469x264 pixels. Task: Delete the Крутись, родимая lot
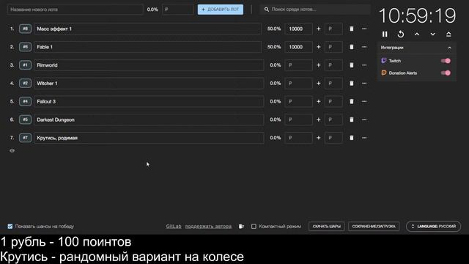pos(352,138)
